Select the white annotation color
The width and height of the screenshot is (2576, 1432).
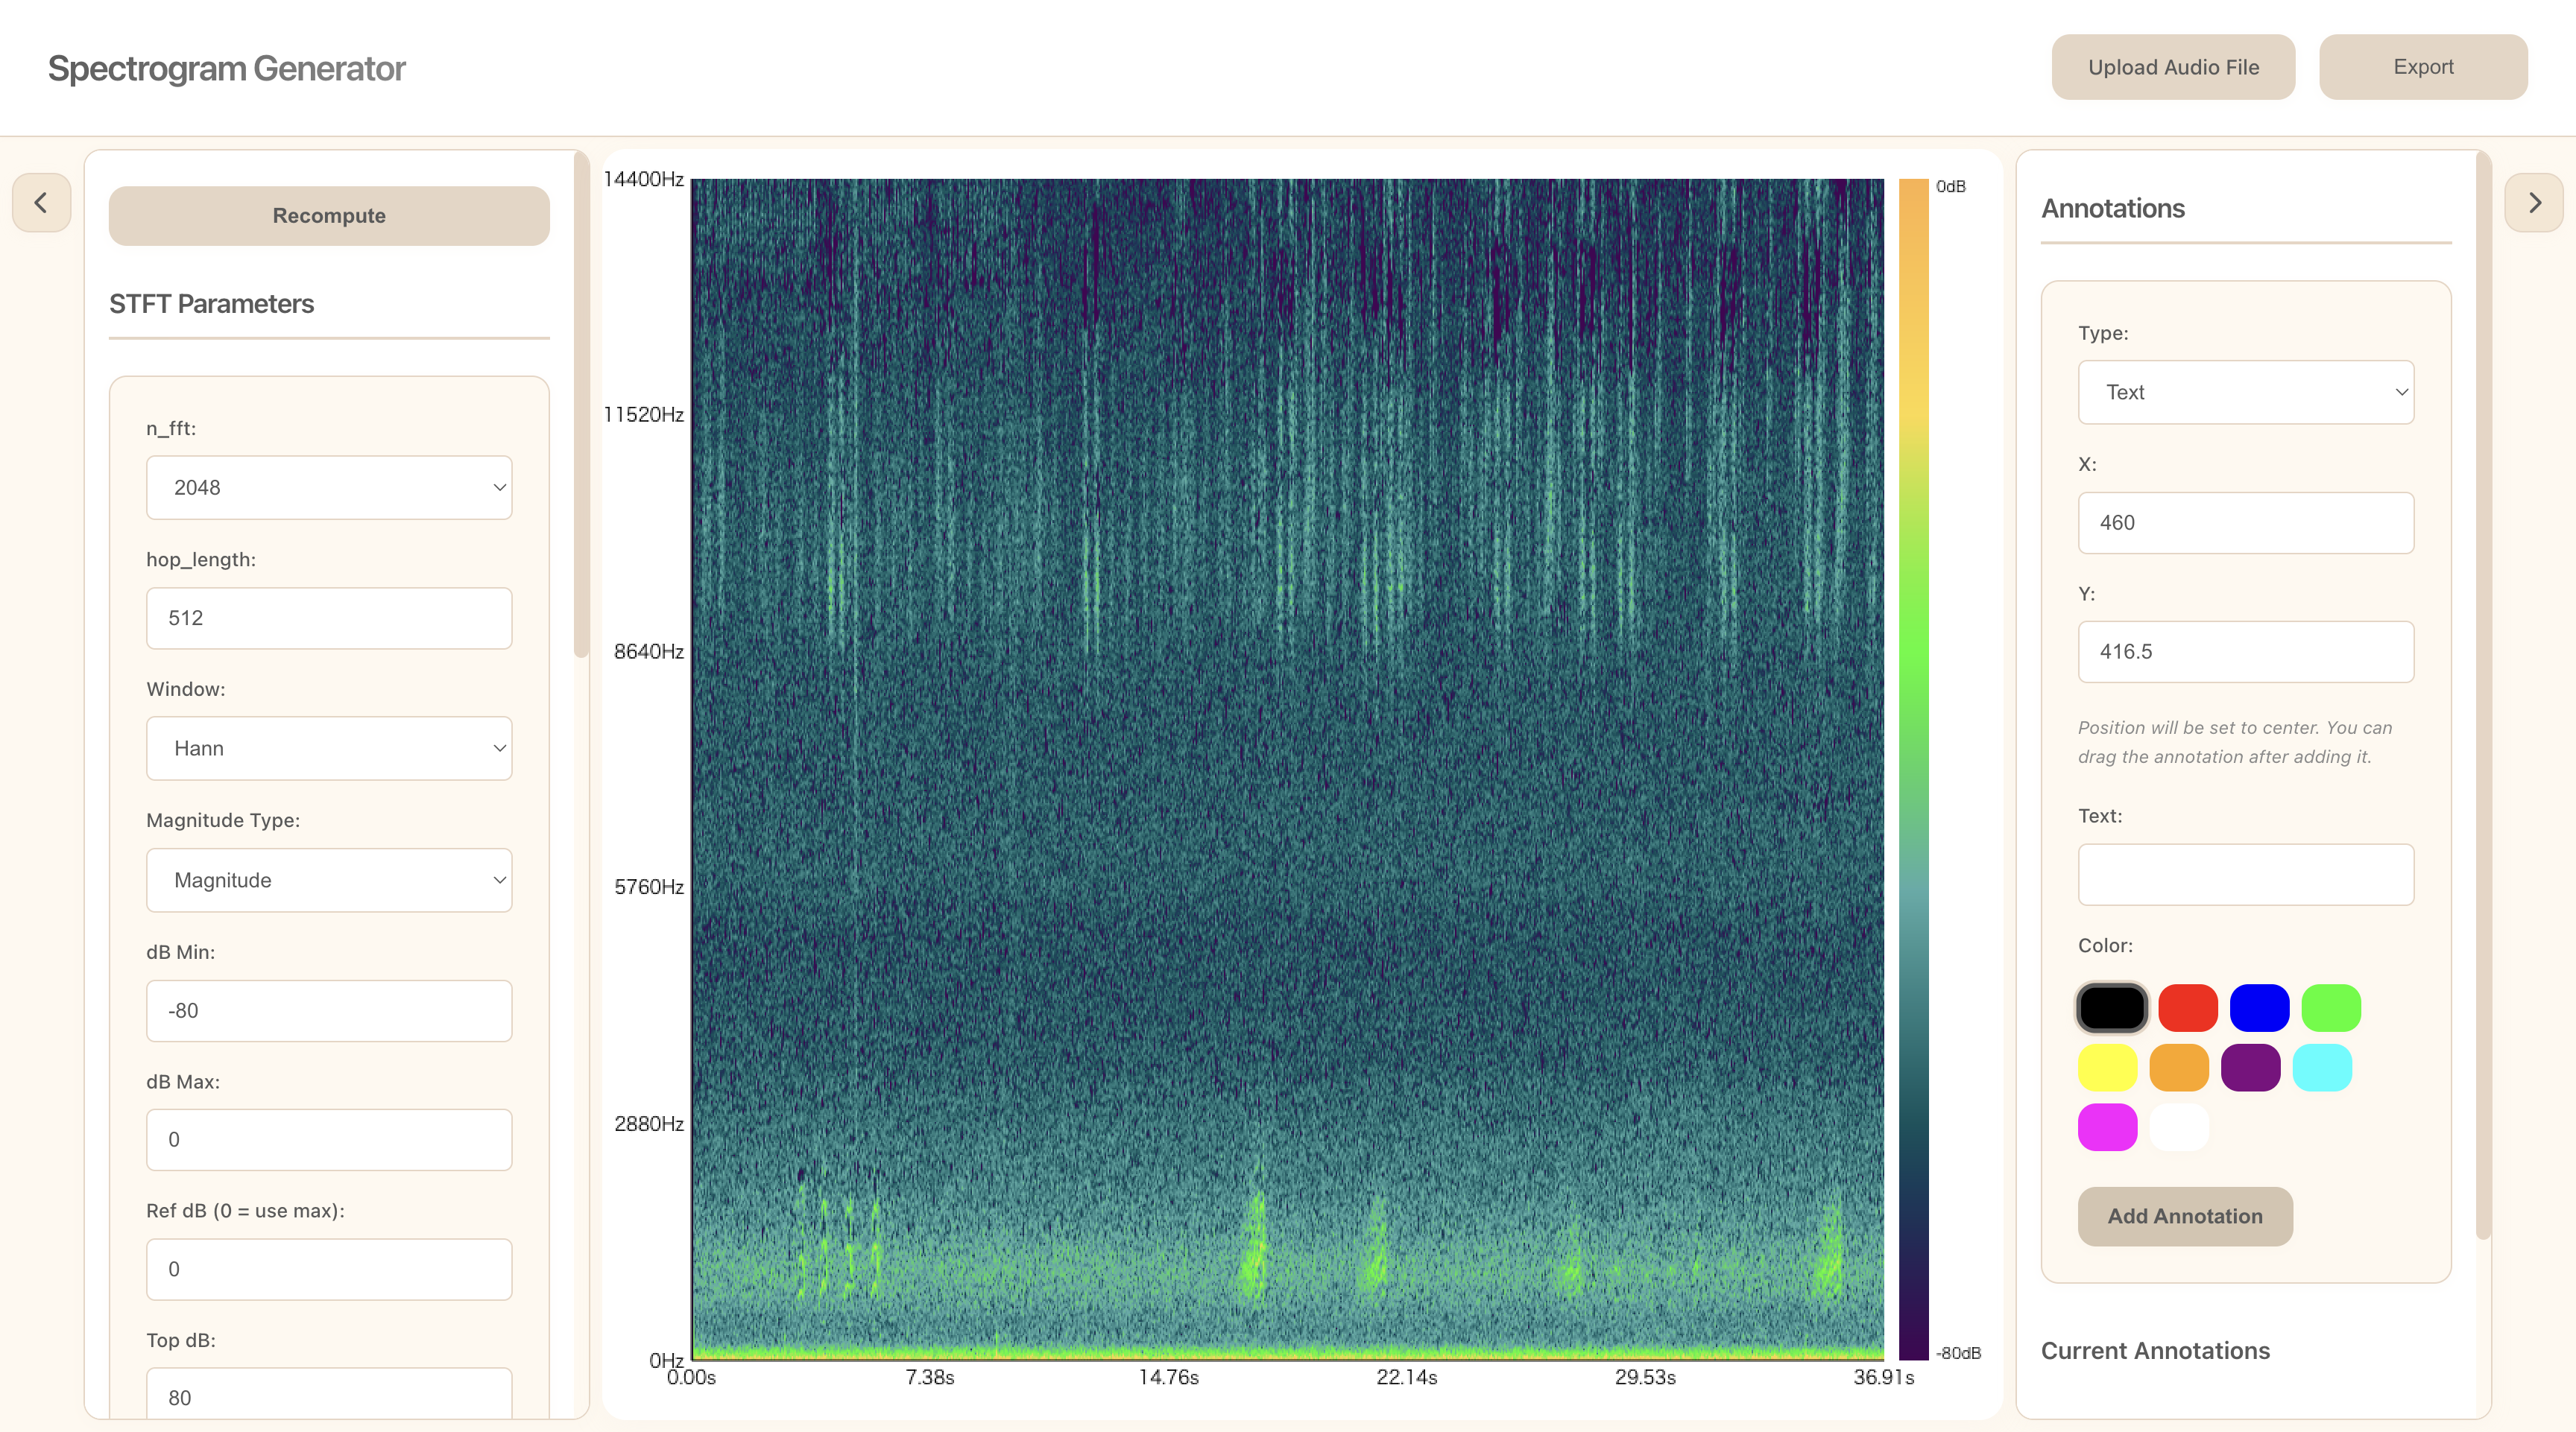2180,1127
